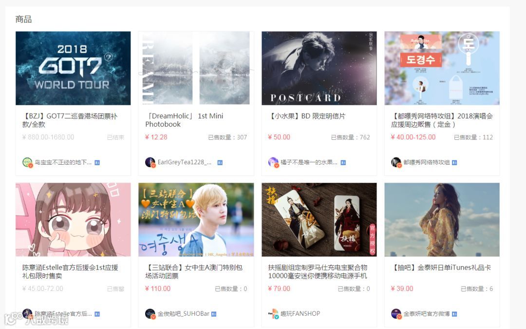Image resolution: width=526 pixels, height=329 pixels.
Task: Click blue badge icon after 鸟宝宝不正经的地下
Action: (97, 162)
